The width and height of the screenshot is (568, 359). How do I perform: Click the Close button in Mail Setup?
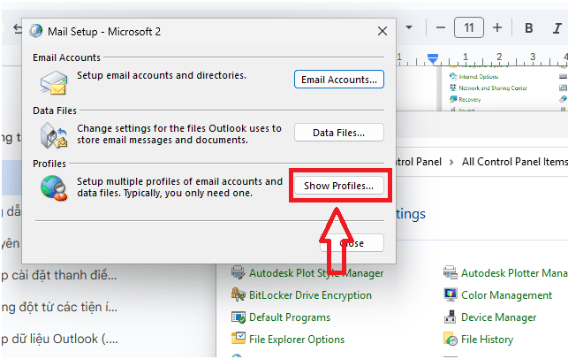point(352,243)
